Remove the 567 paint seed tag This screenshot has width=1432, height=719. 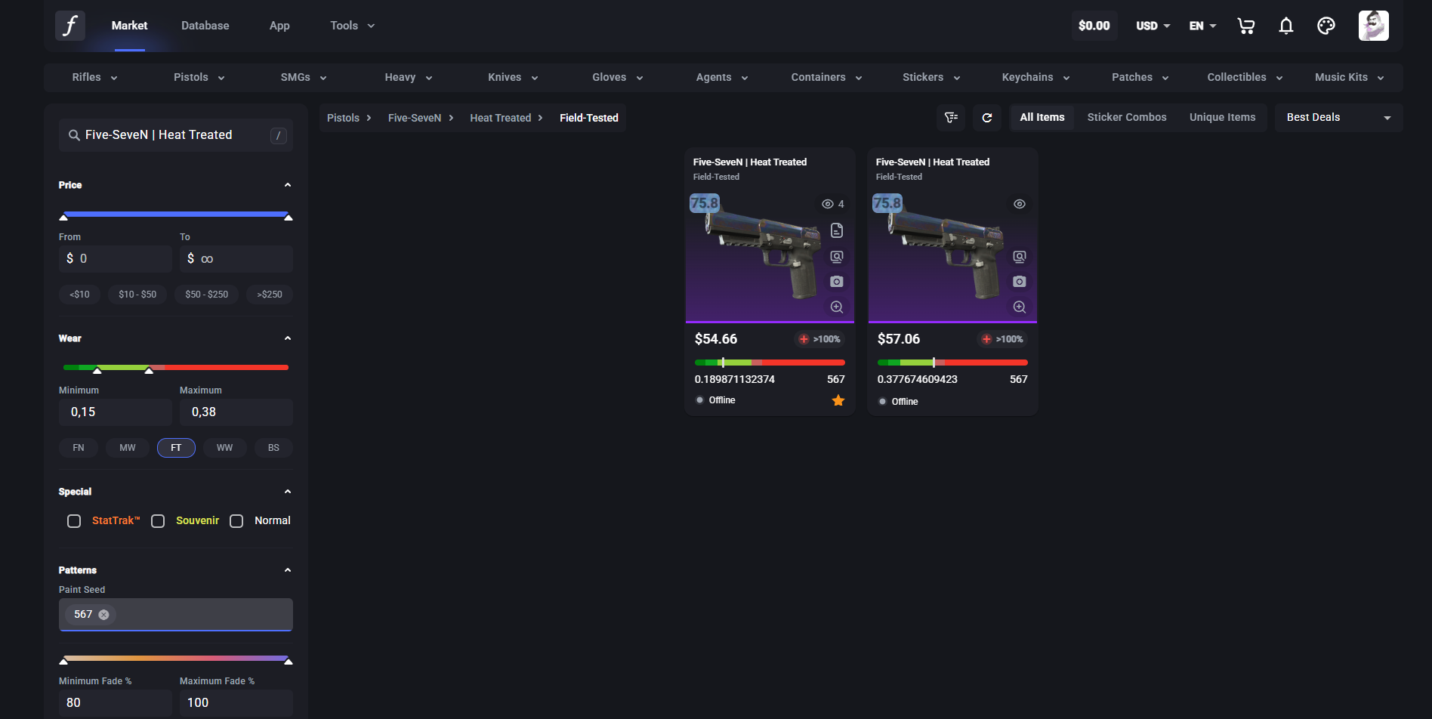(104, 615)
